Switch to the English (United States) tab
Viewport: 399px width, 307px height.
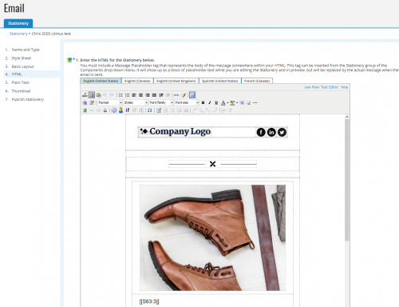click(x=101, y=81)
